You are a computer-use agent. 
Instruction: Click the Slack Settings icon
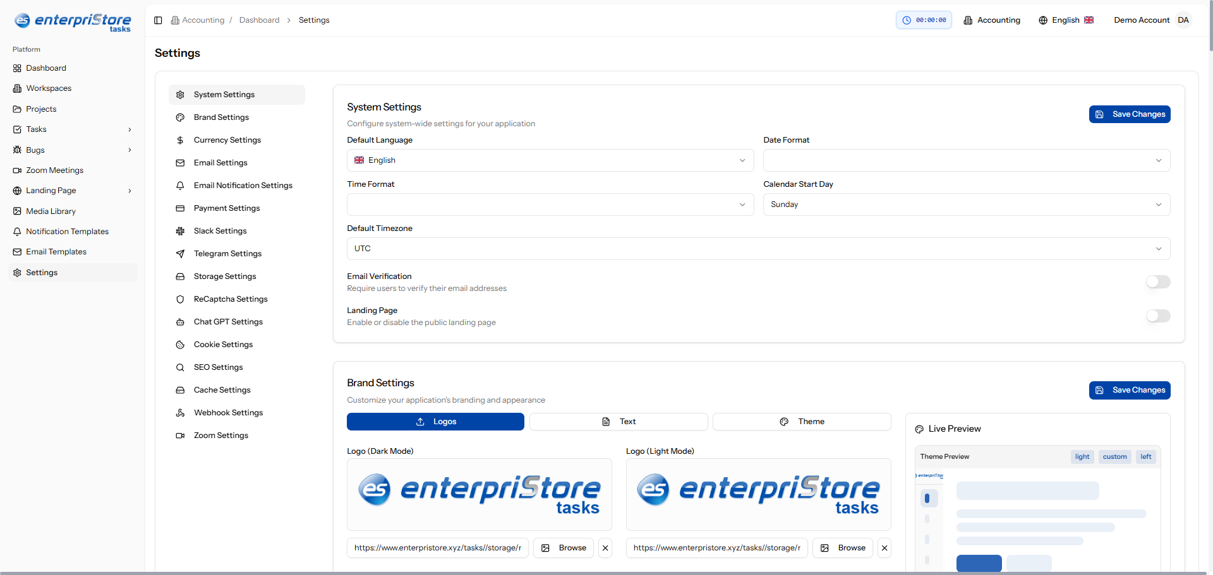[180, 231]
